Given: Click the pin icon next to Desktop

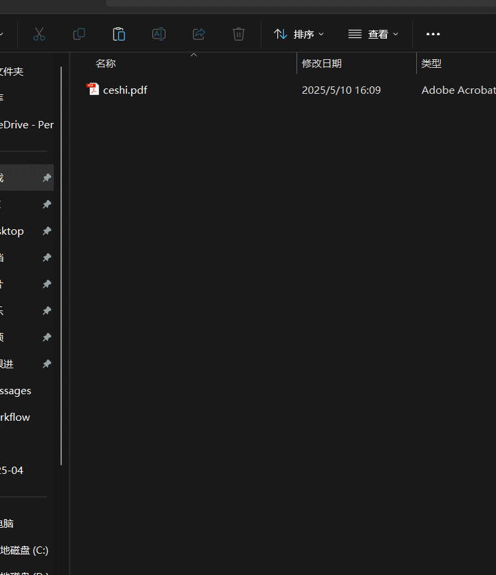Looking at the screenshot, I should coord(47,231).
